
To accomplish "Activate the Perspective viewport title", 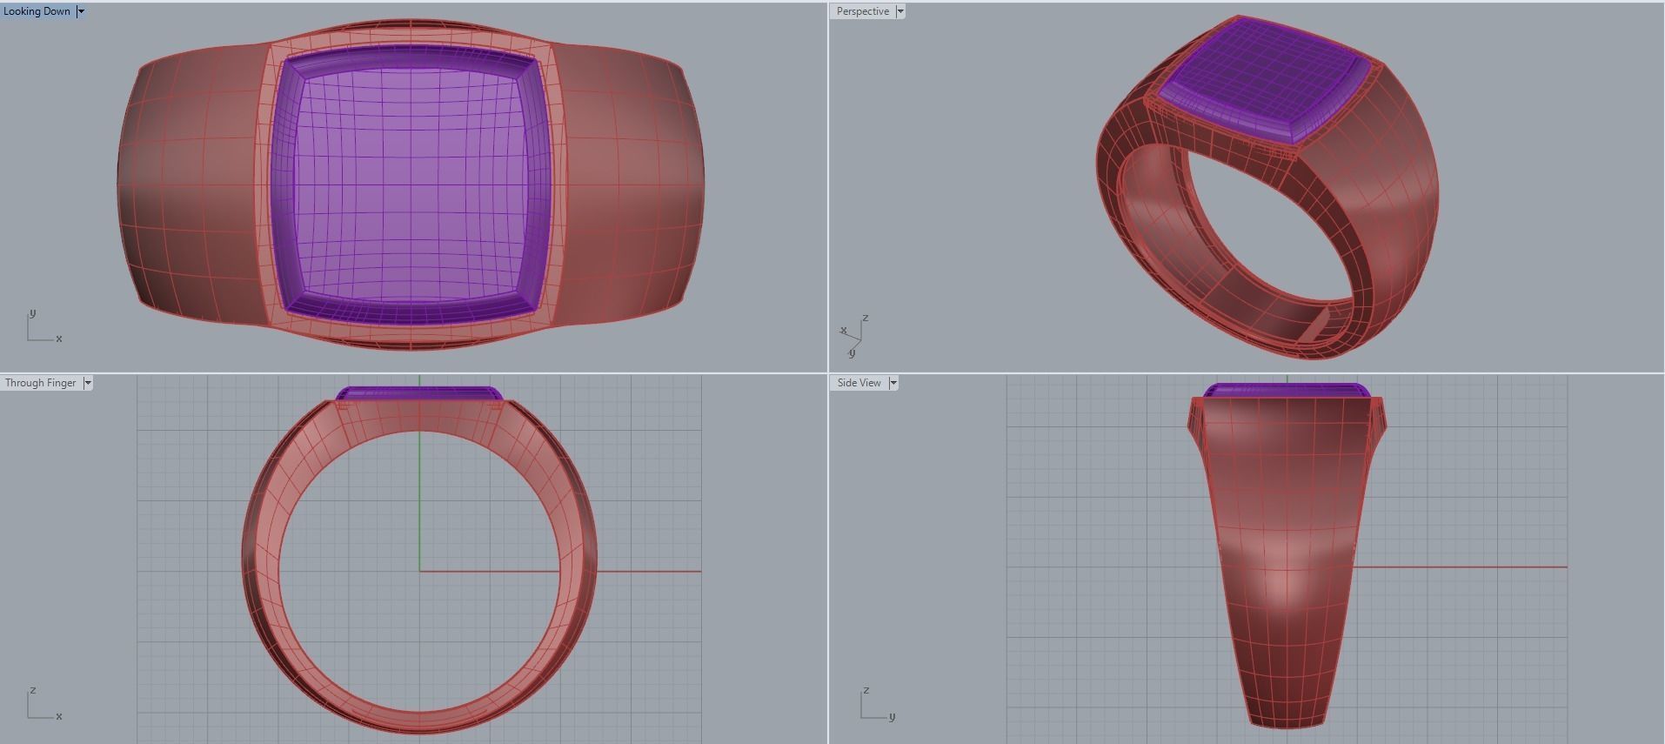I will pyautogui.click(x=863, y=11).
